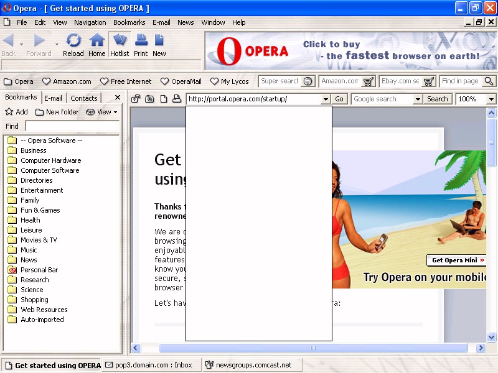This screenshot has height=373, width=498.
Task: Click the OperaMail personal bar link
Action: (x=181, y=81)
